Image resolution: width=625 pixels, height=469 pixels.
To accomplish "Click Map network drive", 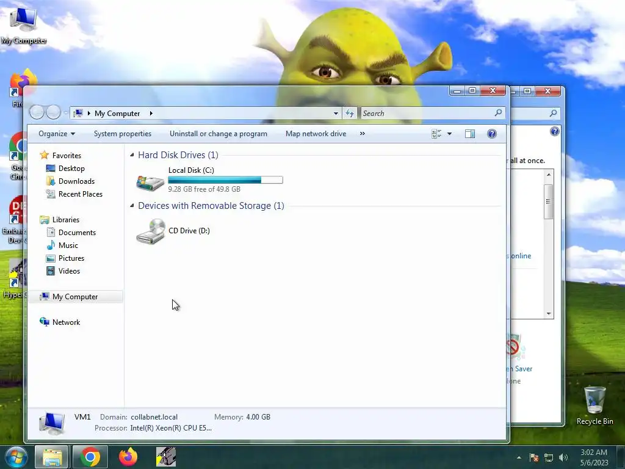I will (316, 134).
